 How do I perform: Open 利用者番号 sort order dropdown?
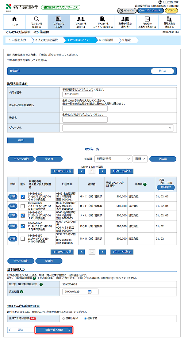point(112,159)
